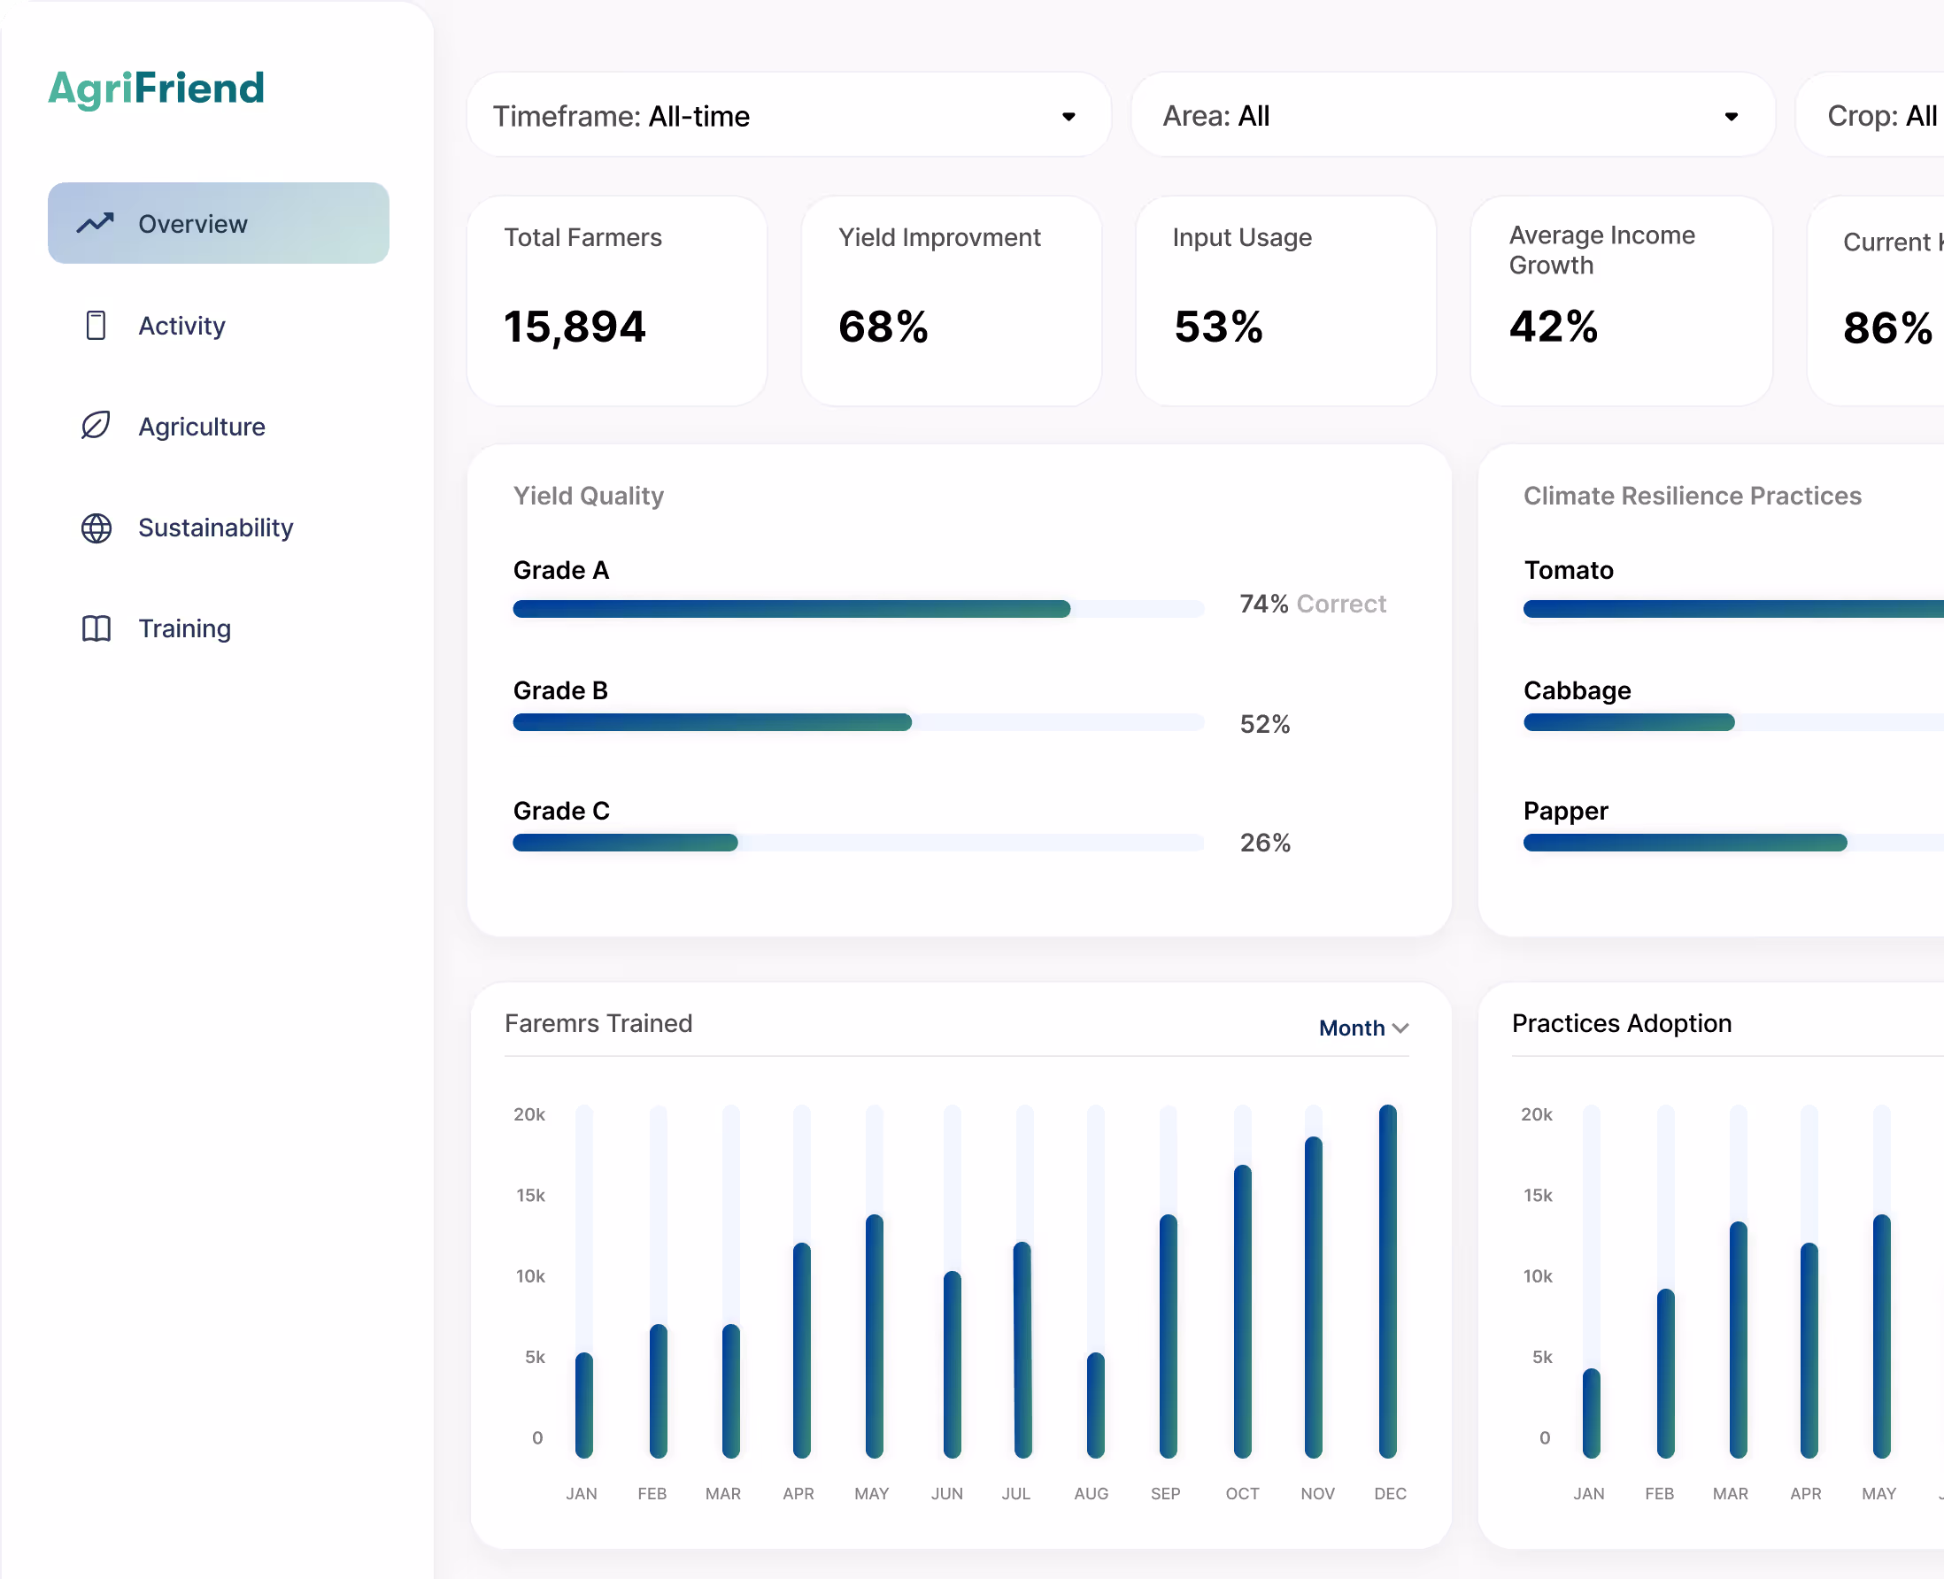Expand the Area: All dropdown
This screenshot has height=1579, width=1944.
coord(1453,116)
